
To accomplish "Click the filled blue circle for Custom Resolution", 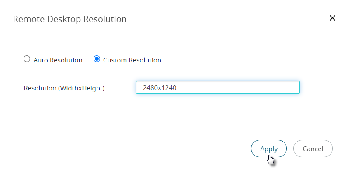I will [97, 59].
